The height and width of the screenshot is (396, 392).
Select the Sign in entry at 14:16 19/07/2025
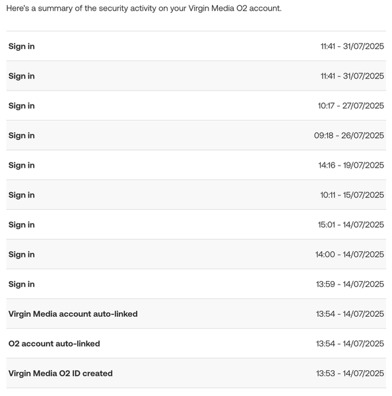[x=196, y=165]
